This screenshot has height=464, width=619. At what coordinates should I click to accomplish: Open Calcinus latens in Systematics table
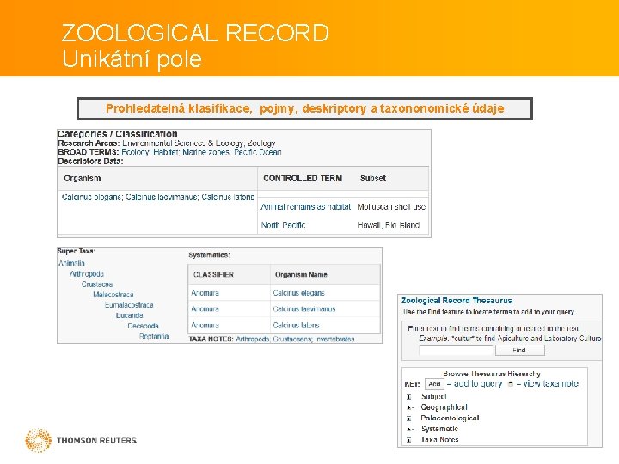pos(296,325)
